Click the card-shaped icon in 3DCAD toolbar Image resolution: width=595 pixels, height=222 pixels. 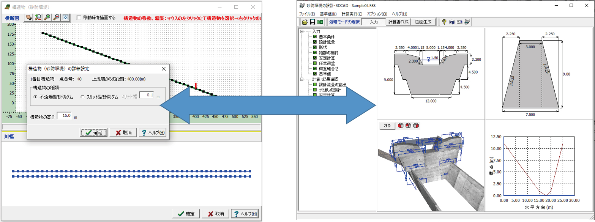[x=459, y=22]
